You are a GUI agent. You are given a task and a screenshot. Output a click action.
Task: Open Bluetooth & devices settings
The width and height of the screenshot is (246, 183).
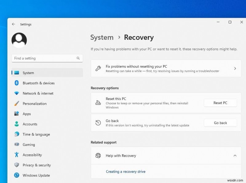pos(17,83)
